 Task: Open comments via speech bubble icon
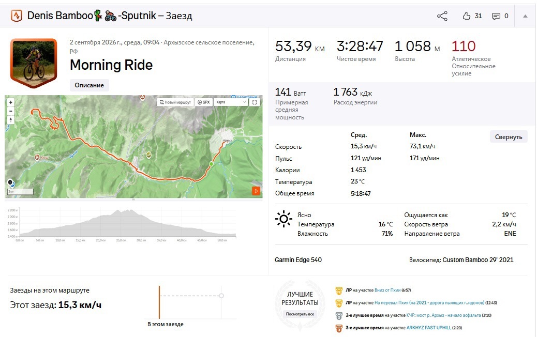click(x=496, y=16)
